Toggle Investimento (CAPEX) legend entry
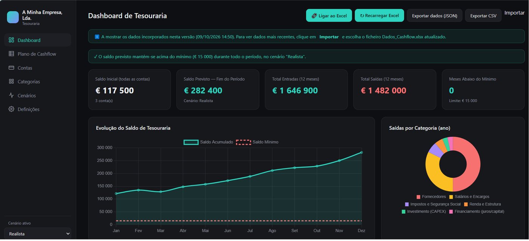 [424, 212]
